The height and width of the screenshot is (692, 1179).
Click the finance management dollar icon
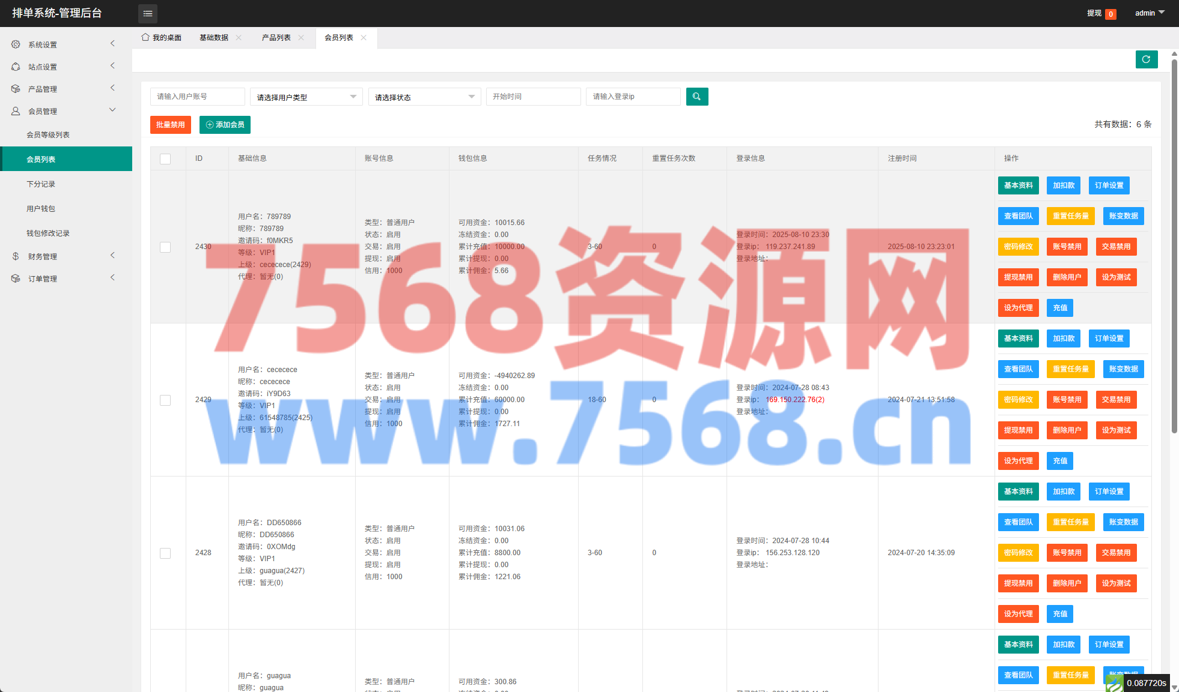(x=16, y=256)
